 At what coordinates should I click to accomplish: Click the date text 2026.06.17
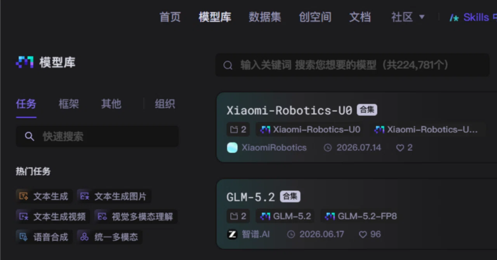tap(322, 234)
